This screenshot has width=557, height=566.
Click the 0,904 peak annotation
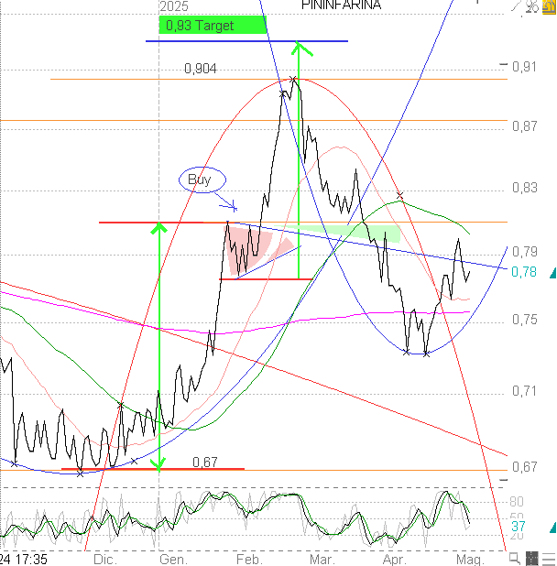tap(201, 68)
